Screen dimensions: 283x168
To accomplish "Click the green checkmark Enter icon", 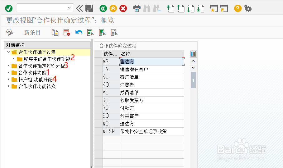I will tap(9, 8).
